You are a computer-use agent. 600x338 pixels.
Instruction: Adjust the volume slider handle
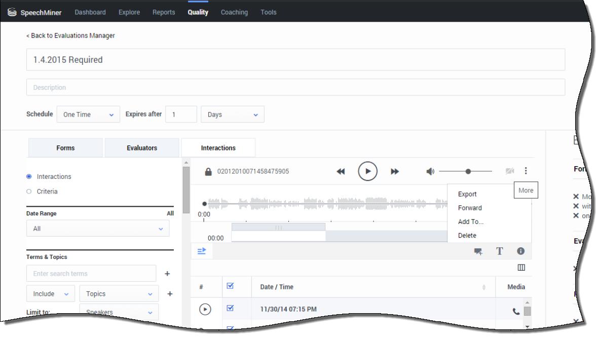468,172
